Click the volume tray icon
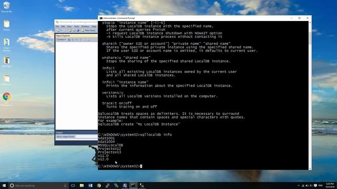The height and width of the screenshot is (189, 337). 311,185
